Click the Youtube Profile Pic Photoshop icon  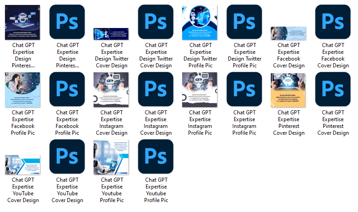155,157
